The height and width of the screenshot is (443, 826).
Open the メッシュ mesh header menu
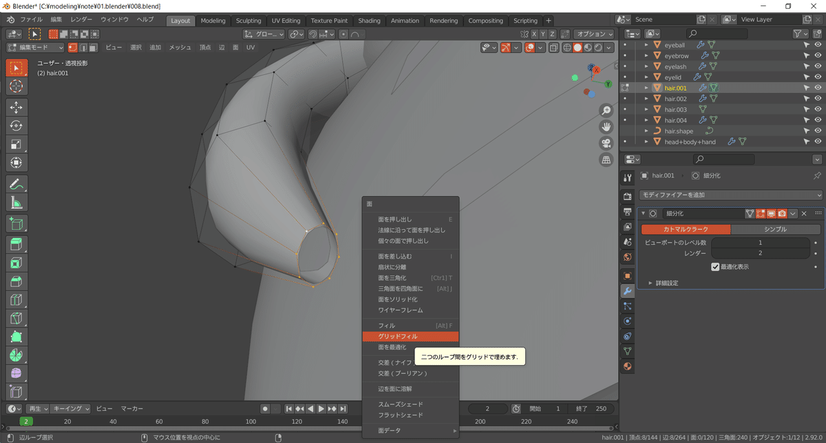pos(180,47)
